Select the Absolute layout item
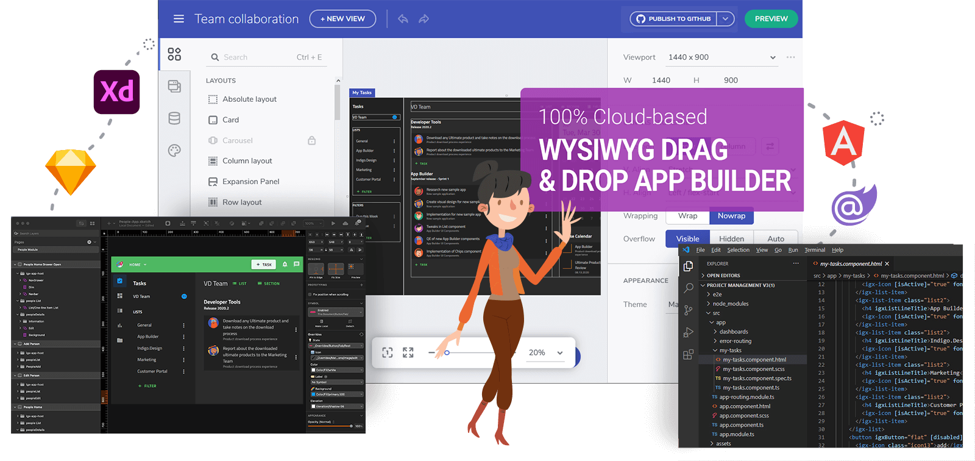This screenshot has width=975, height=461. [x=243, y=99]
